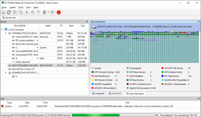Screen dimensions: 201x117
Task: Click the FS column header
Action: (61, 26)
